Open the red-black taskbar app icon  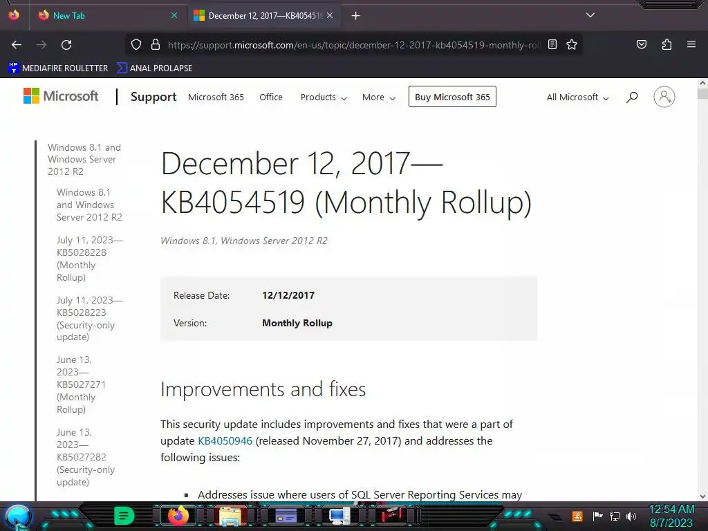click(391, 516)
